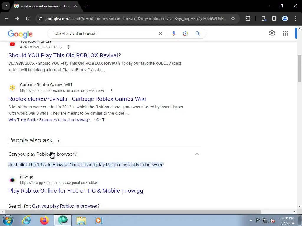This screenshot has width=302, height=226.
Task: Go forward to the next page
Action: (17, 19)
